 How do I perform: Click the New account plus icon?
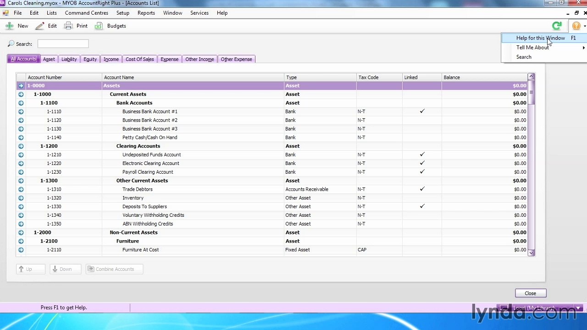(x=9, y=26)
